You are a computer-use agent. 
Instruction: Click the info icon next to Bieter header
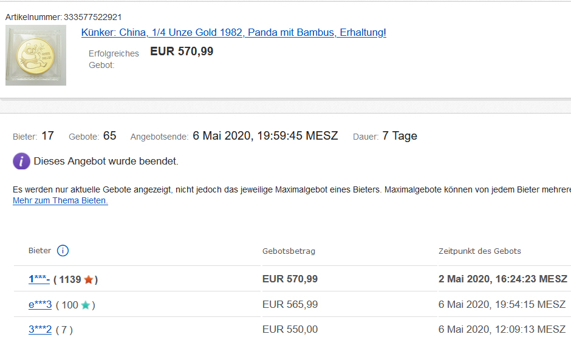coord(63,251)
